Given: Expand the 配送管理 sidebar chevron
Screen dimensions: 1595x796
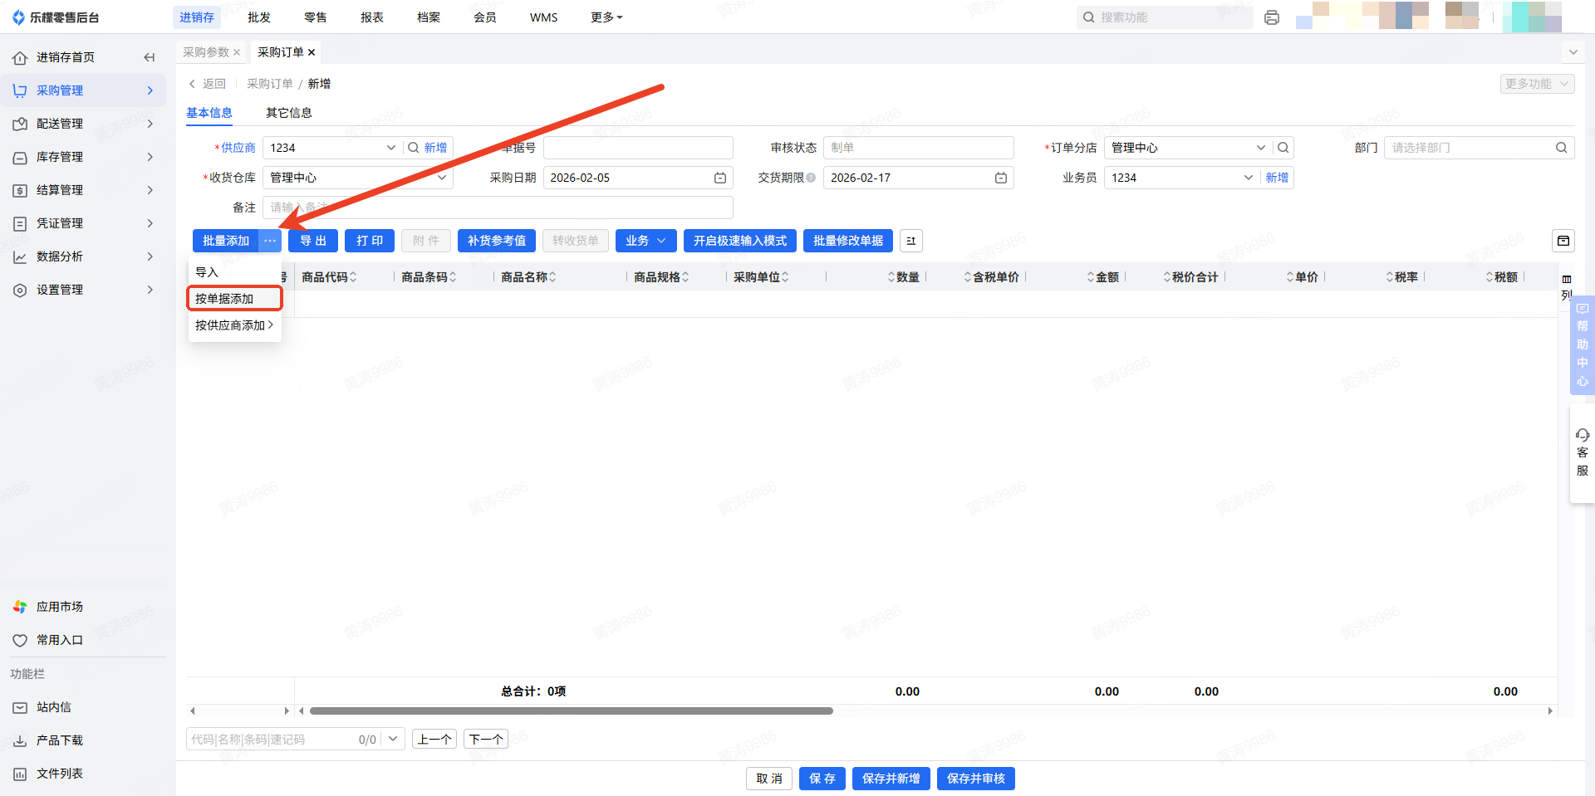Looking at the screenshot, I should tap(150, 124).
